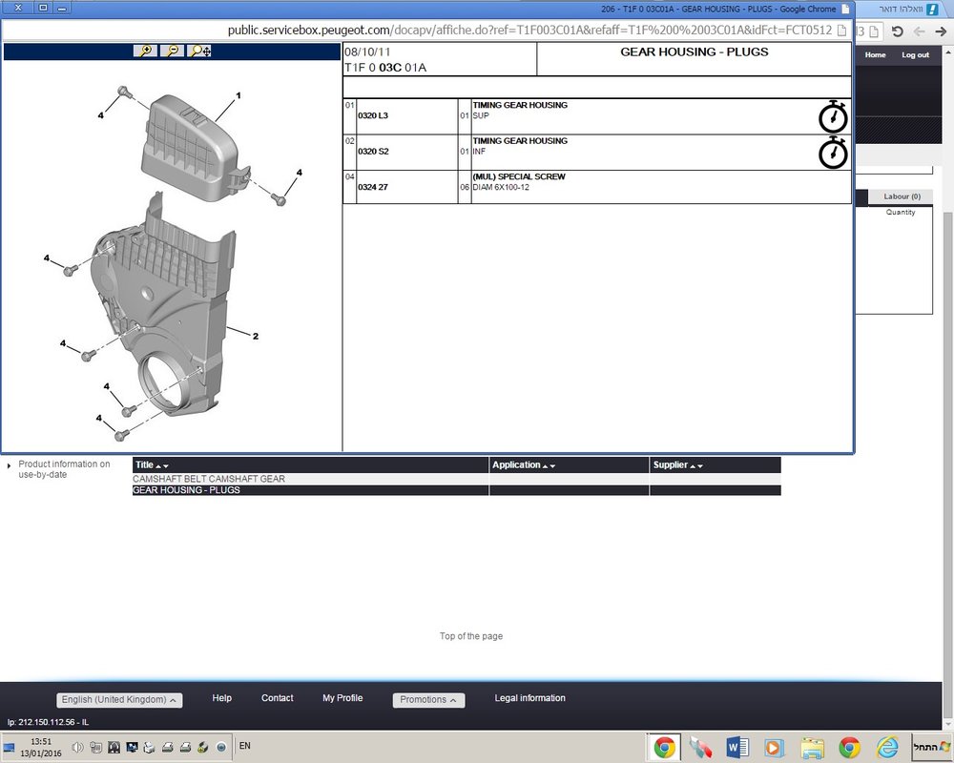Click the safely remove hardware tray icon
Viewport: 954px width, 763px height.
(x=203, y=747)
